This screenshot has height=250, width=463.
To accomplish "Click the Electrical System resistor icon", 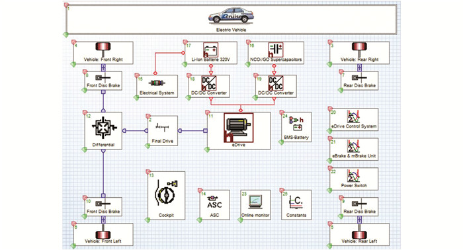I will 157,83.
